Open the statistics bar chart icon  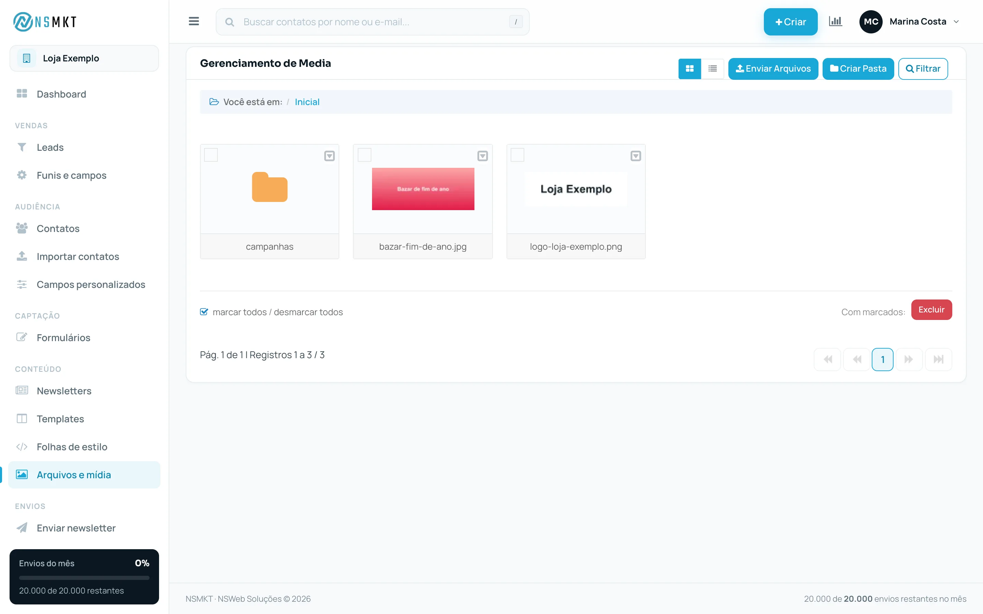pyautogui.click(x=835, y=21)
